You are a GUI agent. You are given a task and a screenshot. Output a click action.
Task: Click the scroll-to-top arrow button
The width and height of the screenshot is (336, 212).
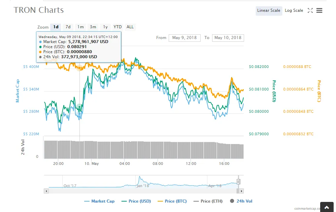click(327, 207)
